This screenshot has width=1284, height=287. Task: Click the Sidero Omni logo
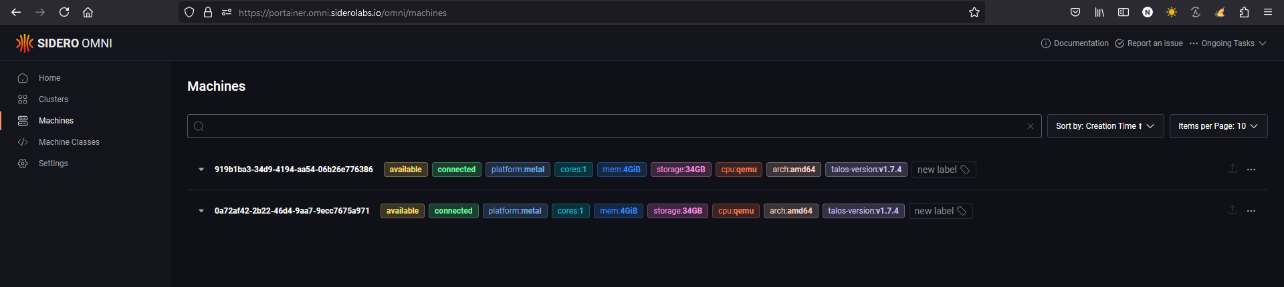point(64,43)
